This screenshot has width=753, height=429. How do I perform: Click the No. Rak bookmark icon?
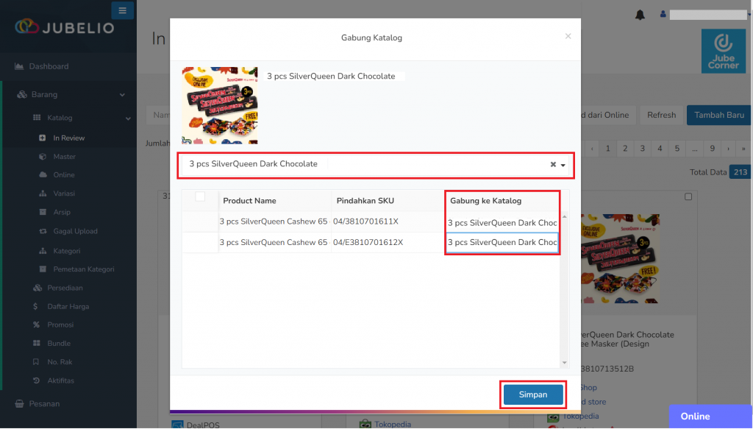[x=35, y=362]
